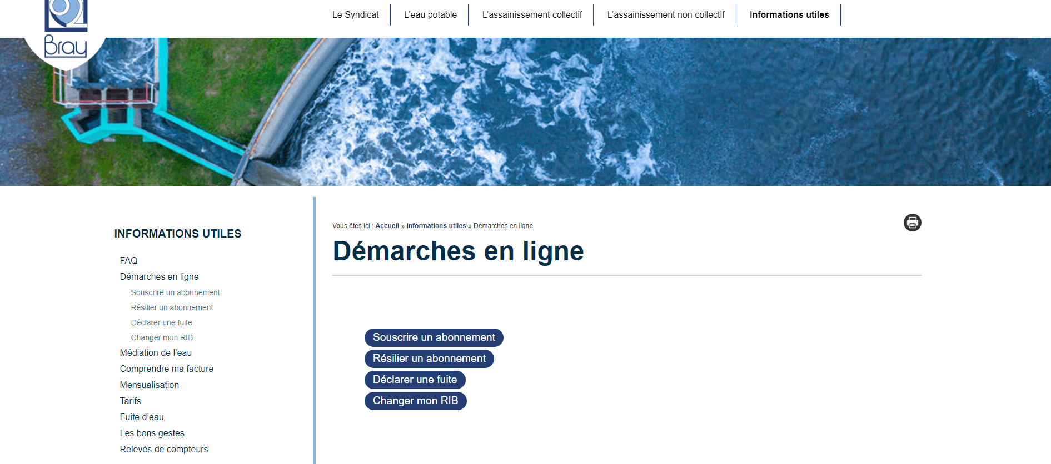The image size is (1051, 464).
Task: Open sidebar sub-link Déclarer une fuite
Action: [x=161, y=322]
